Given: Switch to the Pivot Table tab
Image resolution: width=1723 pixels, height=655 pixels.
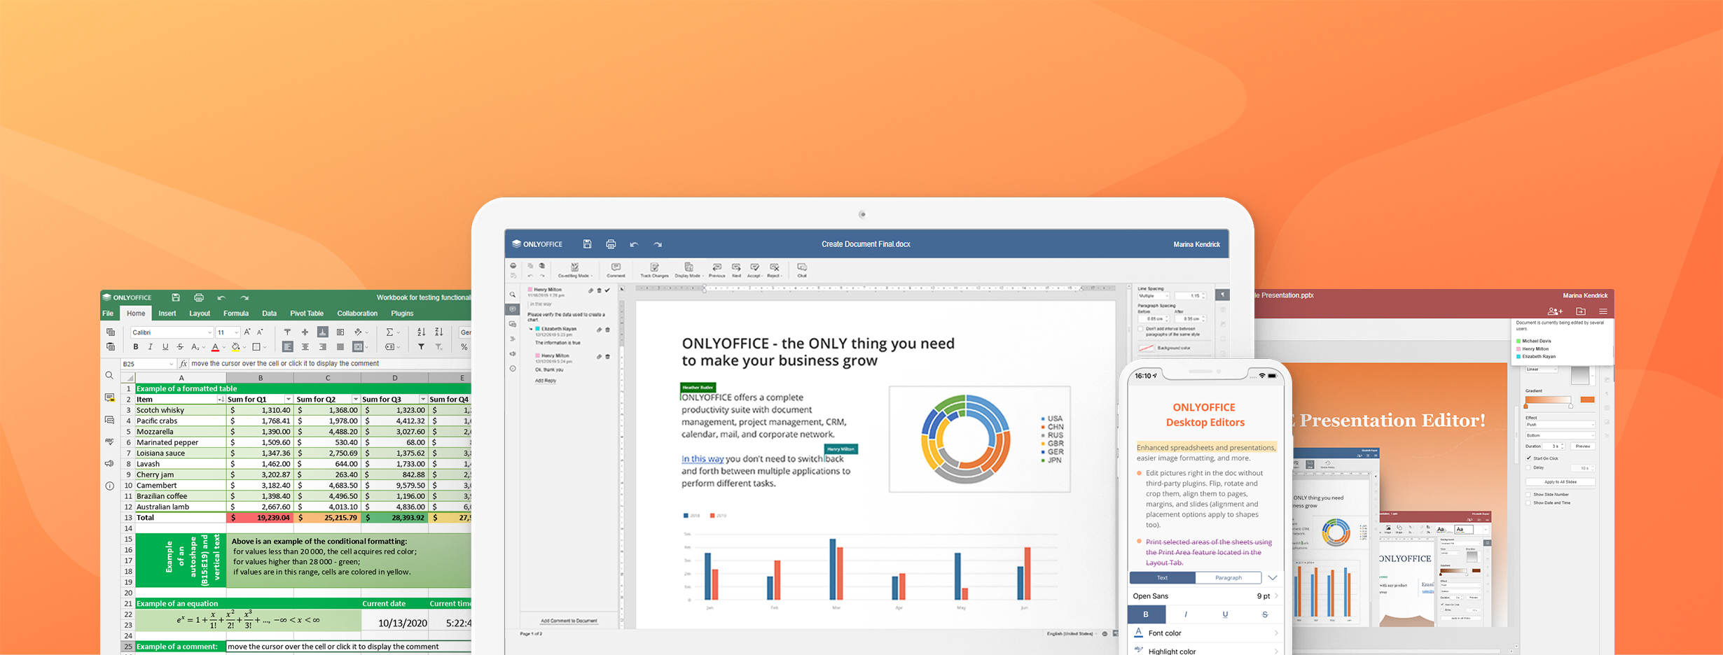Looking at the screenshot, I should click(307, 314).
